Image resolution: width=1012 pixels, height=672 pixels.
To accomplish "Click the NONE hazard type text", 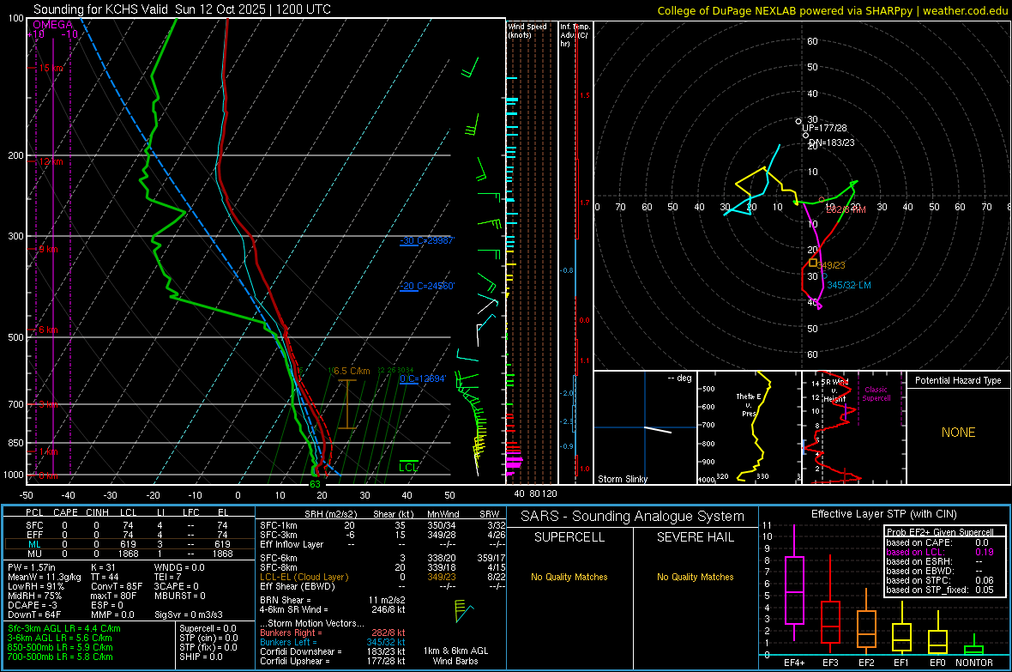I will tap(959, 433).
